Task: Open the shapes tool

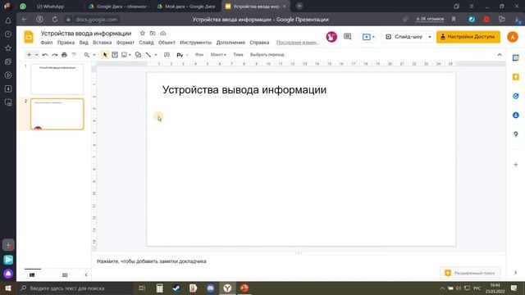Action: tap(138, 55)
